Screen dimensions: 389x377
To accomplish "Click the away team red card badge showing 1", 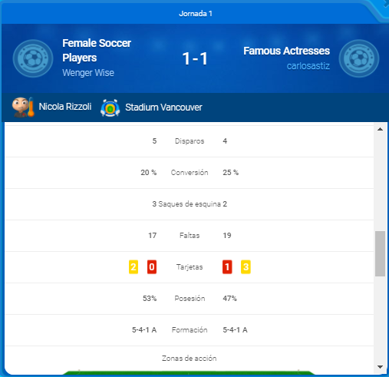I will (227, 267).
